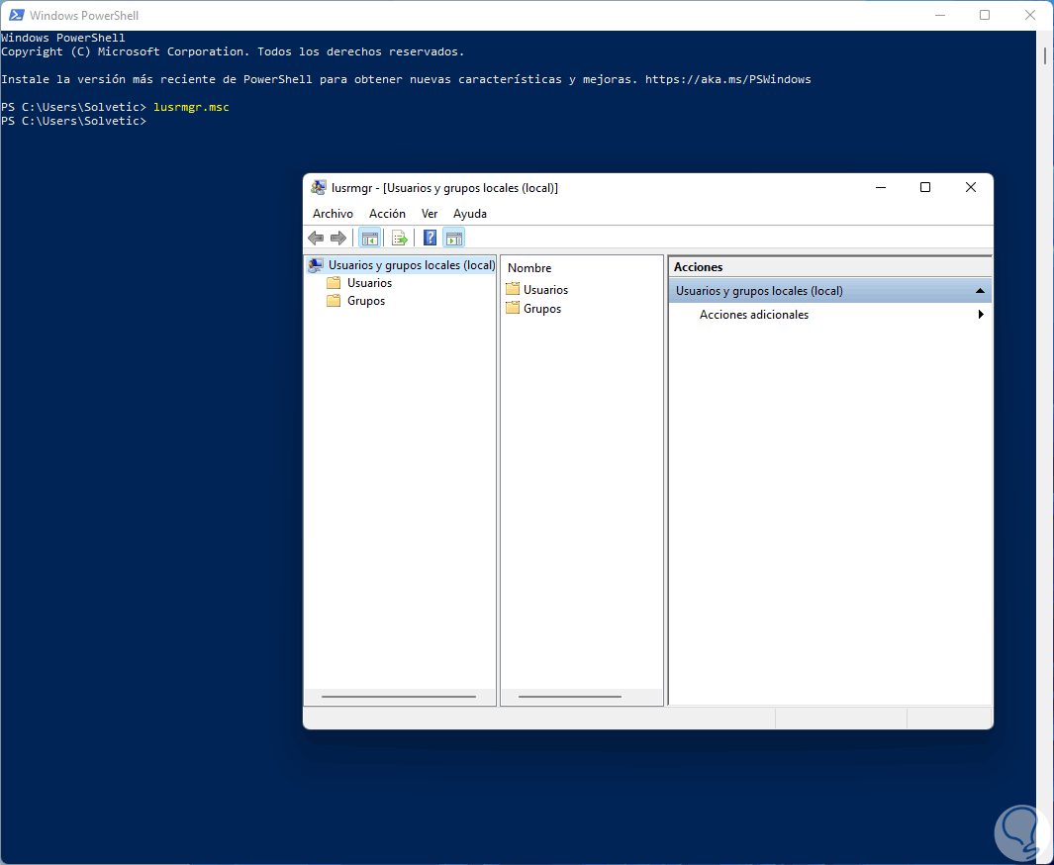Click Usuarios folder icon in Nombre list
This screenshot has width=1054, height=865.
pyautogui.click(x=513, y=289)
